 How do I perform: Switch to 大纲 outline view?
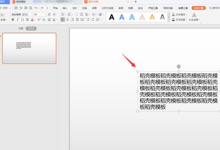(x=21, y=29)
